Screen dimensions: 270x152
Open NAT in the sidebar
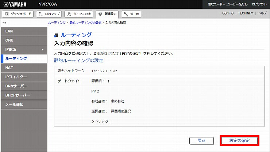click(x=24, y=68)
